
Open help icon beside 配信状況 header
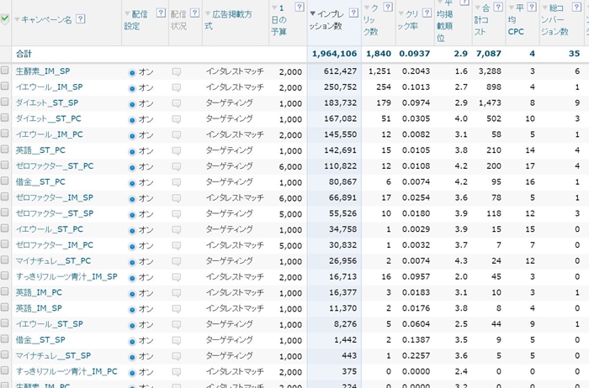[194, 13]
